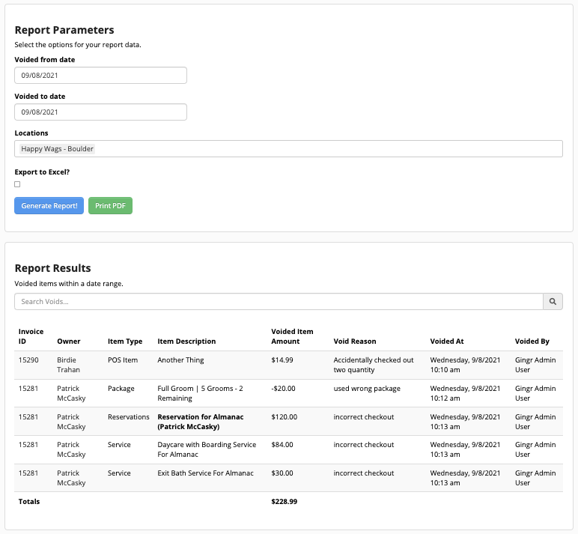Click the Print PDF button

click(x=110, y=206)
